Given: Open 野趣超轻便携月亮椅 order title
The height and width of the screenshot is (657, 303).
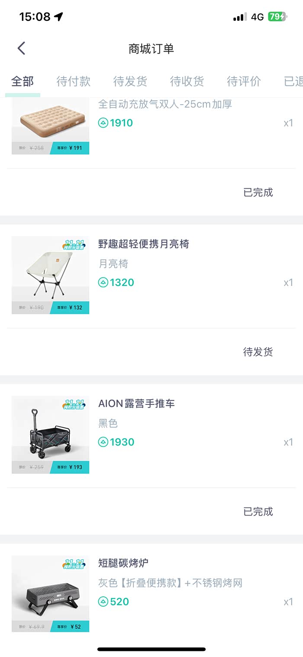Looking at the screenshot, I should pyautogui.click(x=144, y=244).
